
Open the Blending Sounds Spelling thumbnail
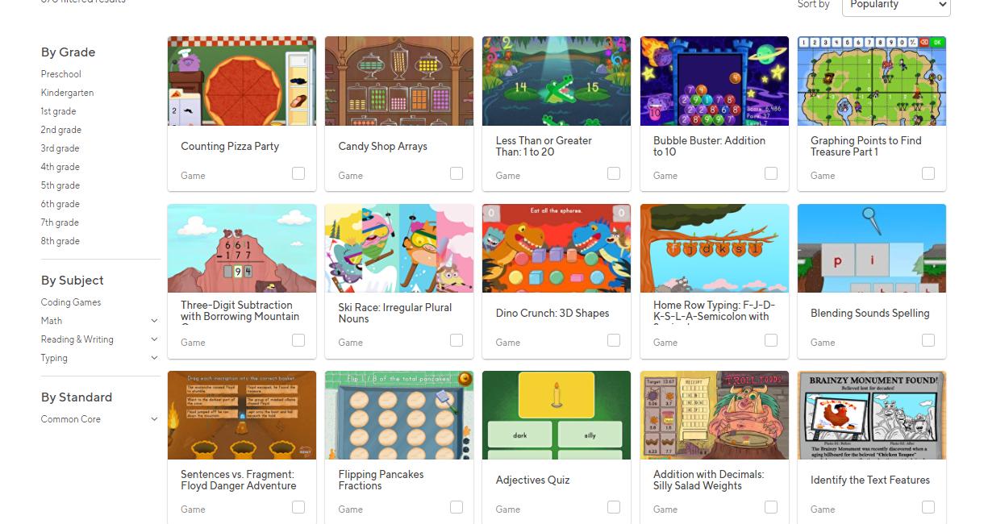(x=872, y=248)
